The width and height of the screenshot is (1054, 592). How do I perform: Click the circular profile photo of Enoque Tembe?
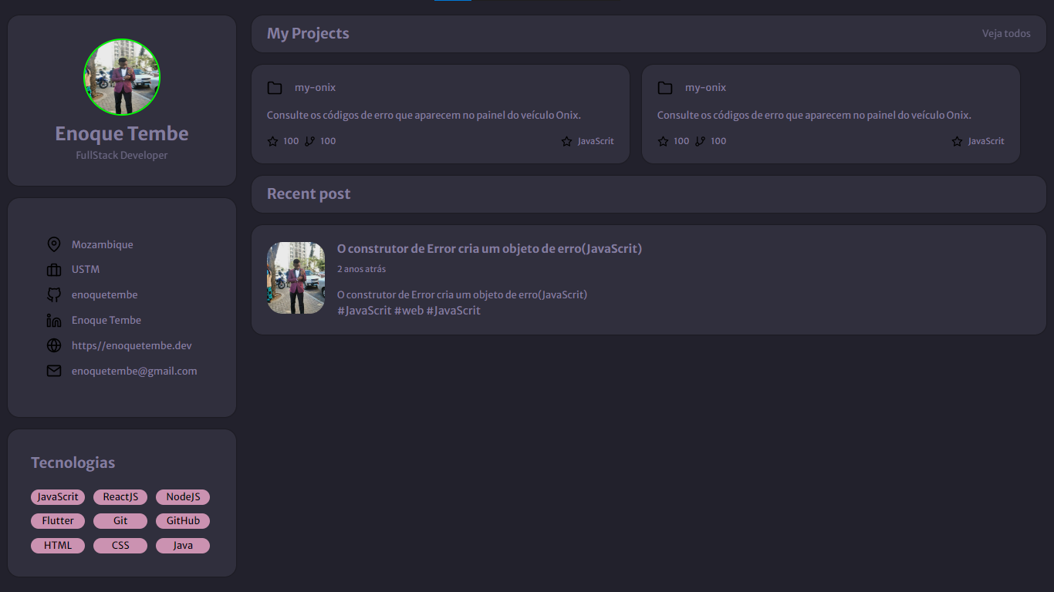pos(122,77)
